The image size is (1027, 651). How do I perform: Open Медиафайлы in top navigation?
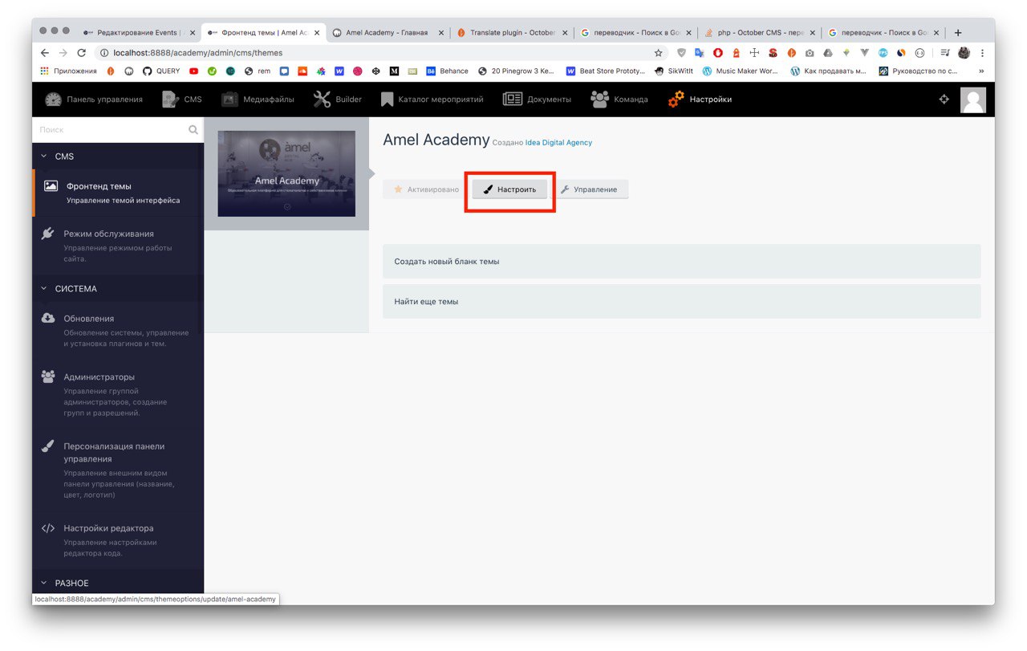coord(258,100)
